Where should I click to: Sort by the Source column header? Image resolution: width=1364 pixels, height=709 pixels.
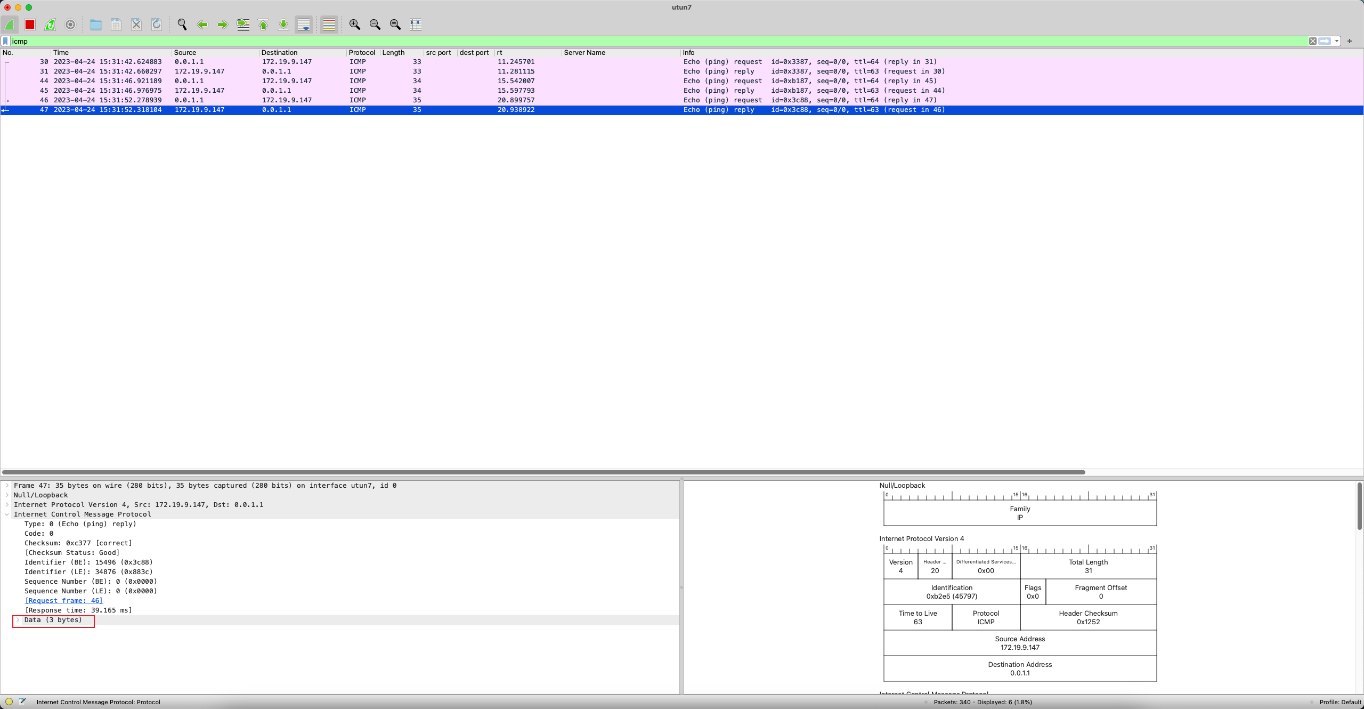[x=215, y=52]
